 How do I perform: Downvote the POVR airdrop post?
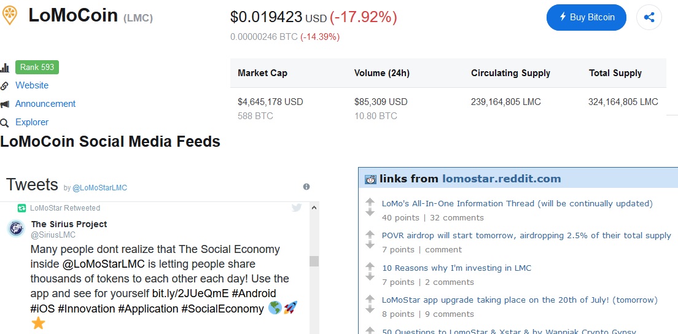point(370,244)
